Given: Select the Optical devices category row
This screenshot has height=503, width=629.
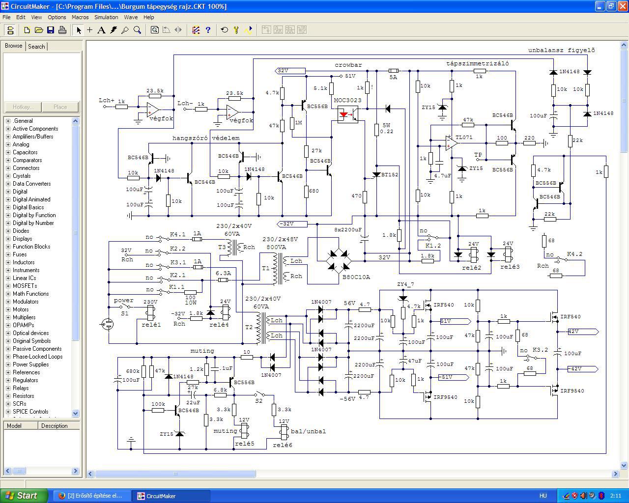Looking at the screenshot, I should tap(30, 333).
